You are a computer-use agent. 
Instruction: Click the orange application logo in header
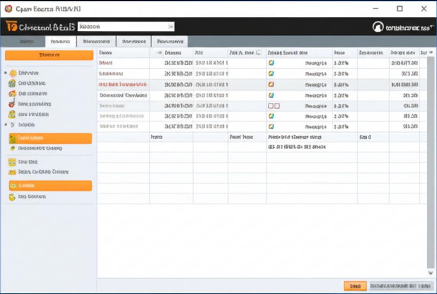11,26
